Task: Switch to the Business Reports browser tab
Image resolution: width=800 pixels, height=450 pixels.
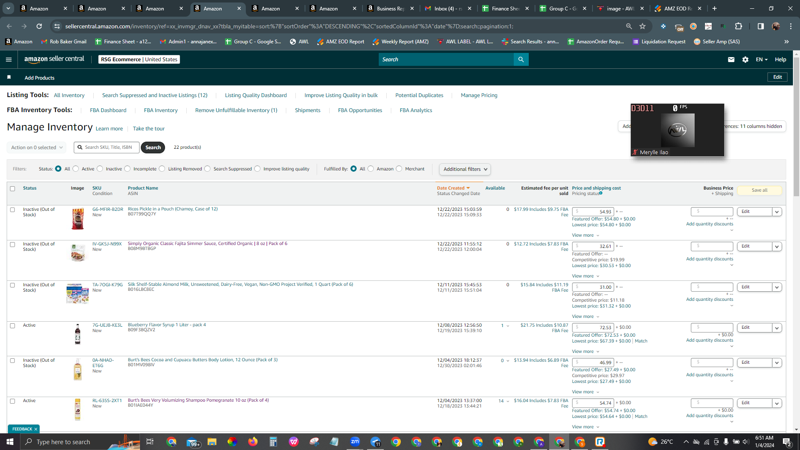Action: [390, 8]
